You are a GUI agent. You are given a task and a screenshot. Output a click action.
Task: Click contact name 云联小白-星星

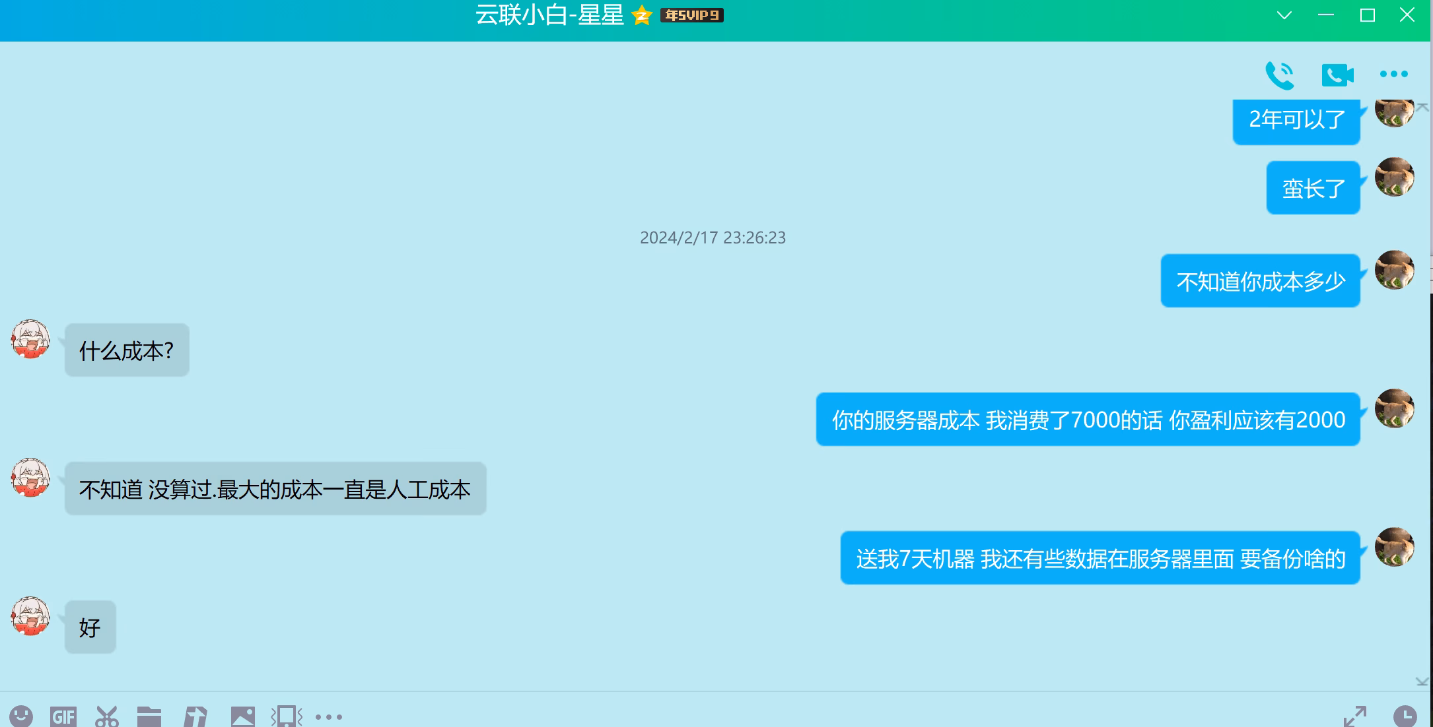[x=549, y=15]
